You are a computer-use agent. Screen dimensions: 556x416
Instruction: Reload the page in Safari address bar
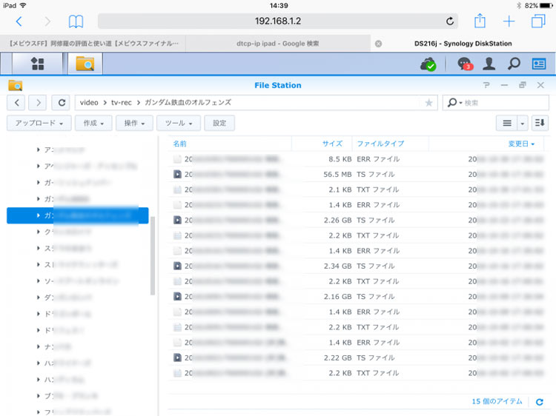[x=450, y=21]
